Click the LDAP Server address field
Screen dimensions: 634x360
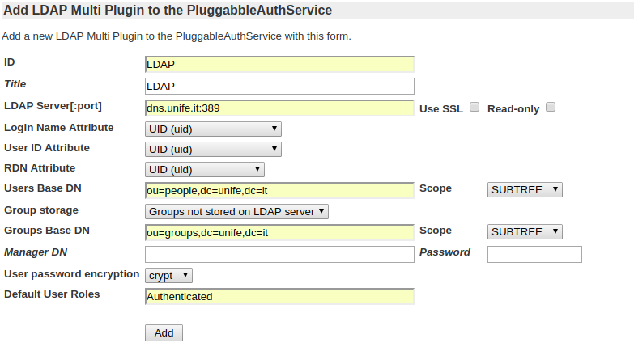point(279,108)
